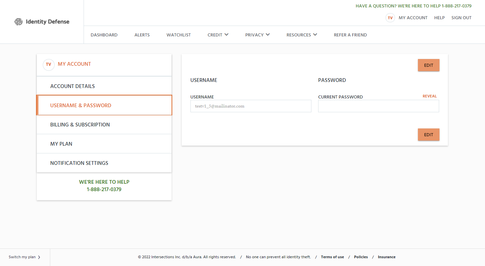485x266 pixels.
Task: Open the Watchlist page
Action: pos(179,35)
